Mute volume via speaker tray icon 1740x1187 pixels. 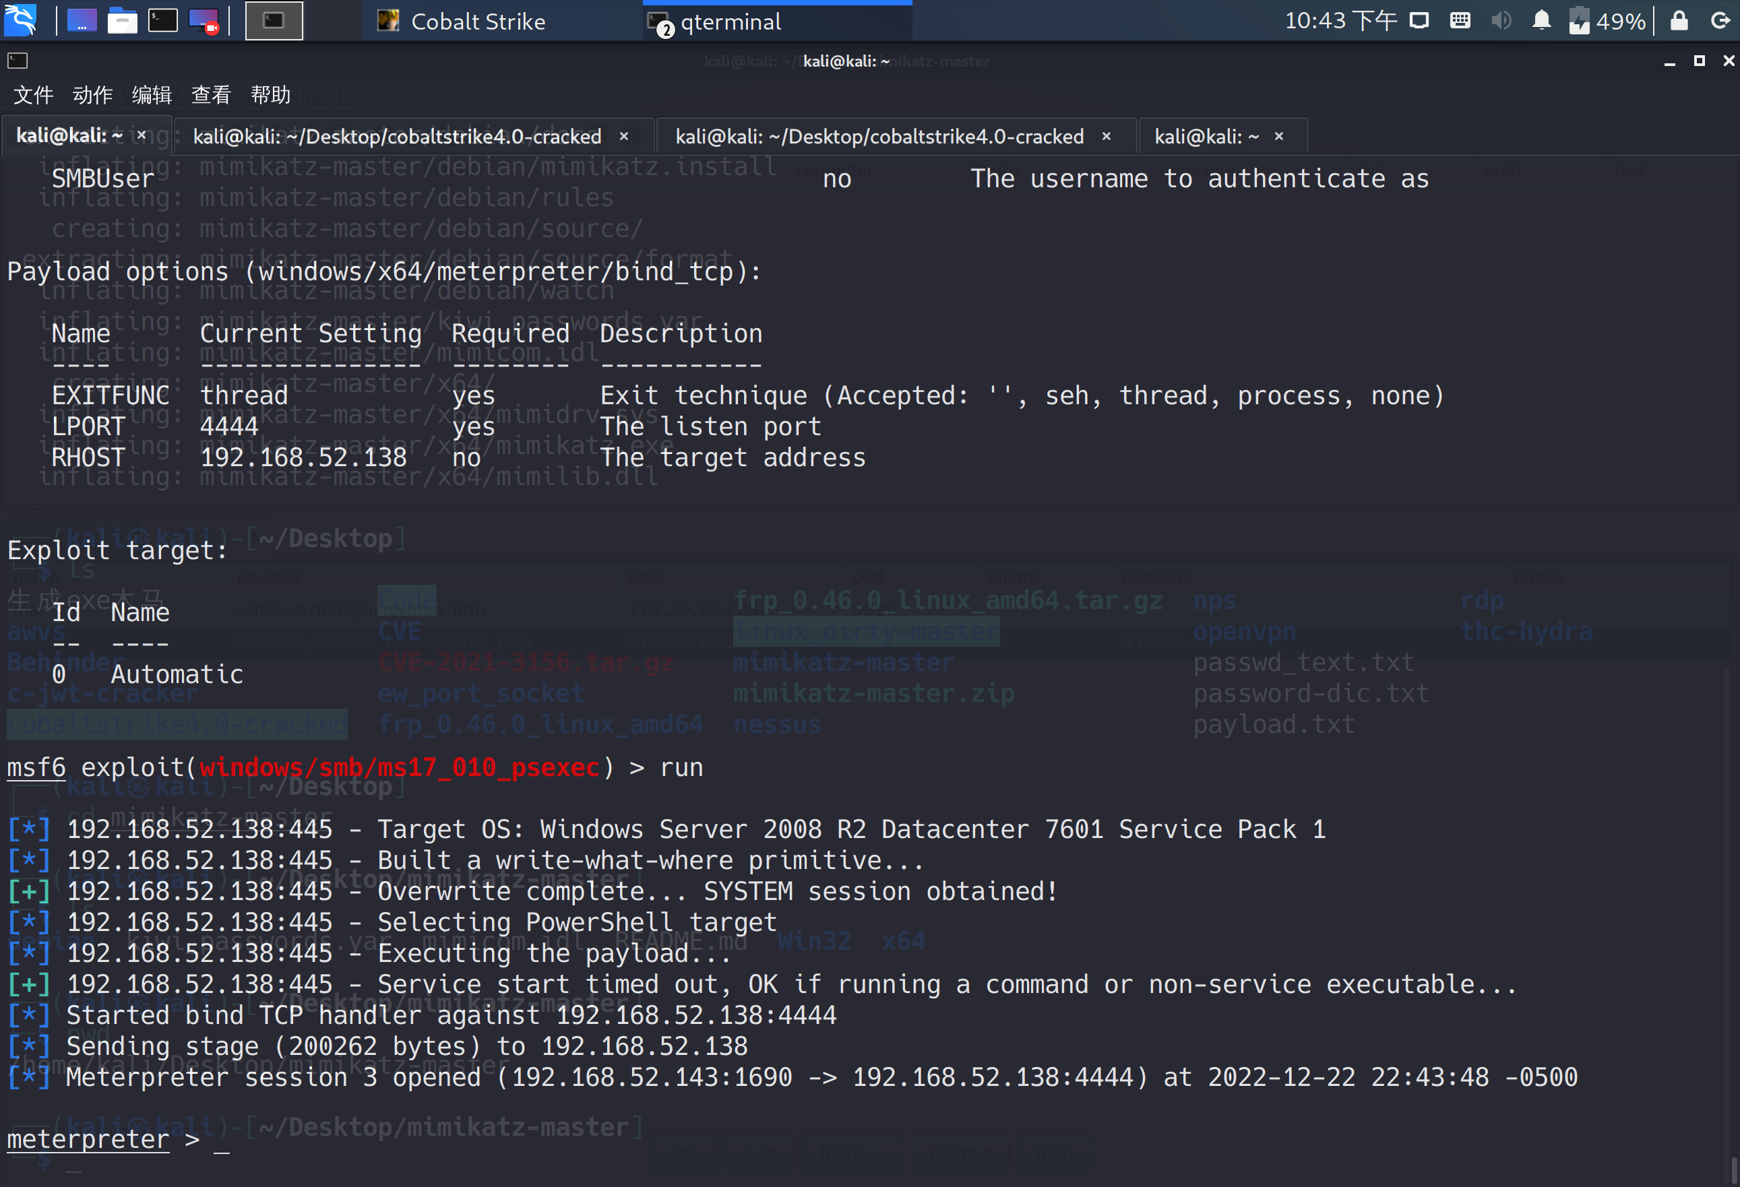pyautogui.click(x=1500, y=21)
